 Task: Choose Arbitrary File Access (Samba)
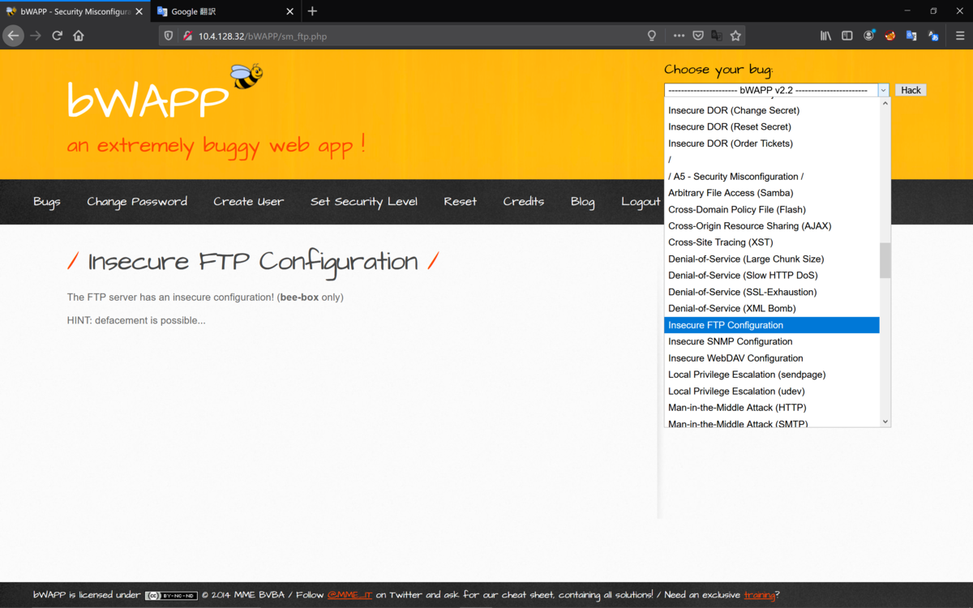[x=772, y=193]
